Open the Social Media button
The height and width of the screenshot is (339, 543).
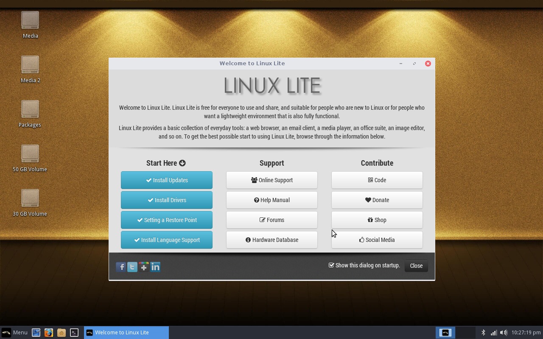pyautogui.click(x=377, y=240)
